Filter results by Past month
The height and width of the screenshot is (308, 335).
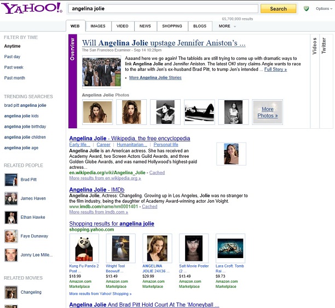click(x=15, y=78)
